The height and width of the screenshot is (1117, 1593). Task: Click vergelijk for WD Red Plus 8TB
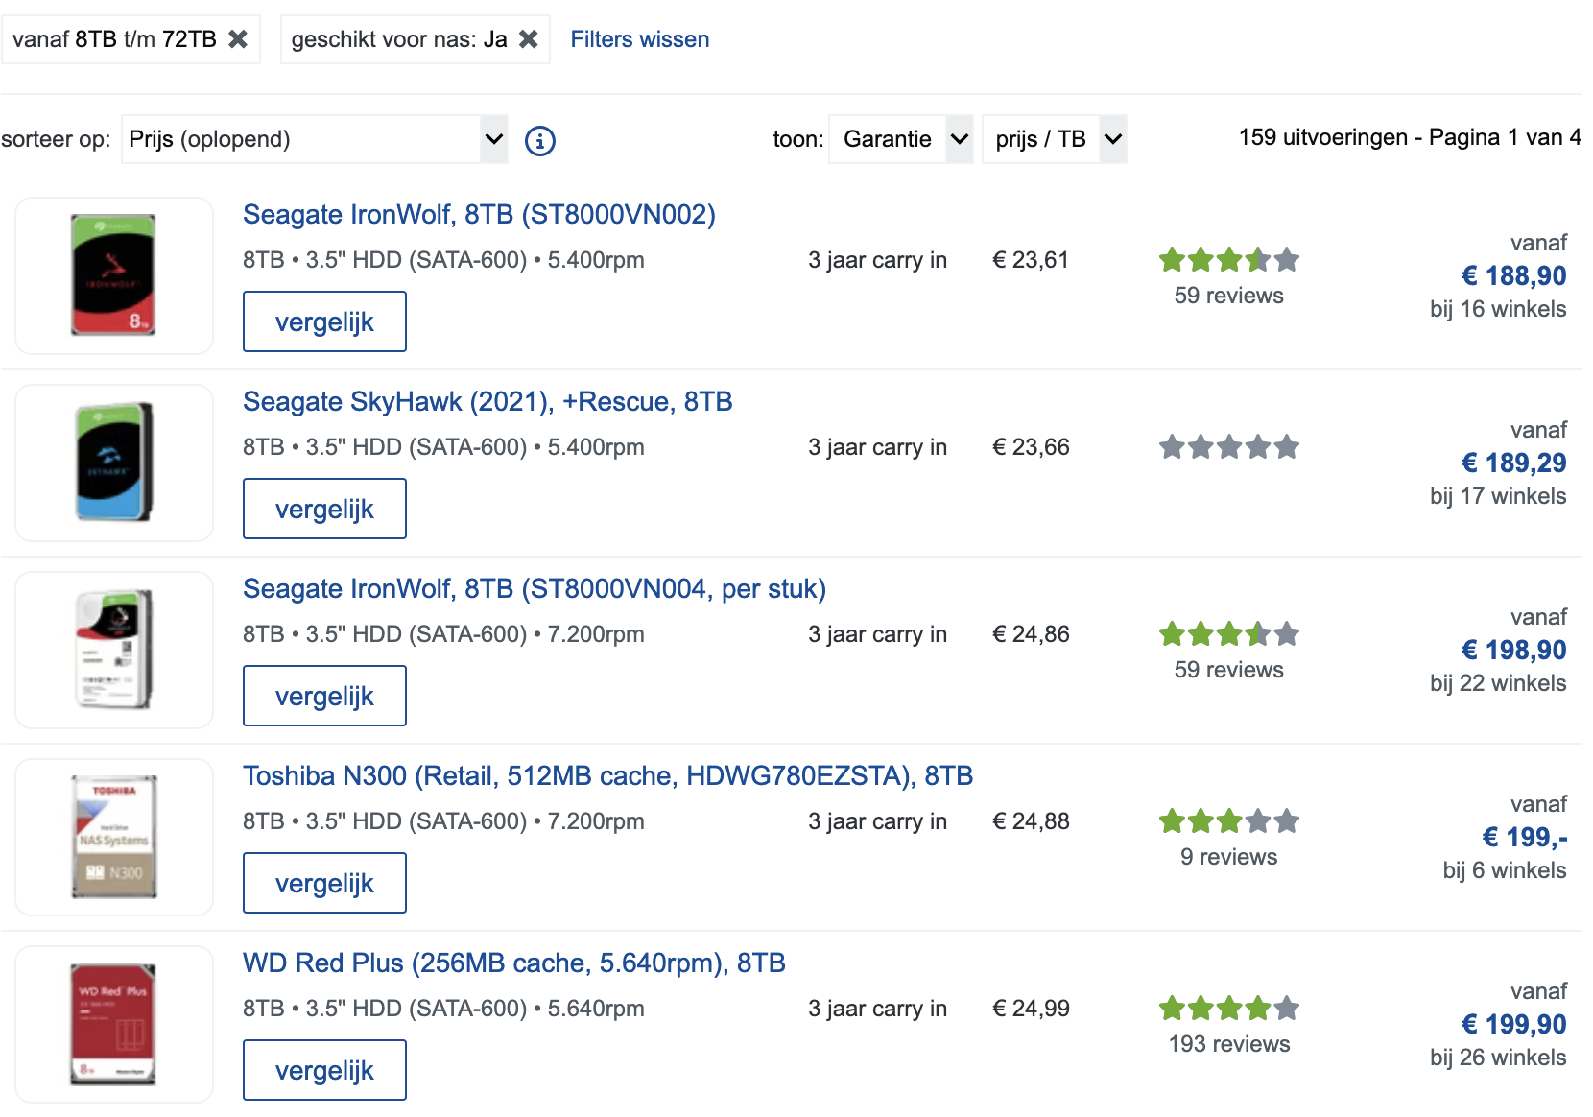324,1070
